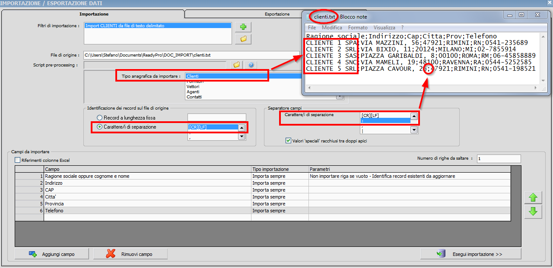The height and width of the screenshot is (268, 553).
Task: Click the green plus add-filter icon
Action: [x=243, y=27]
